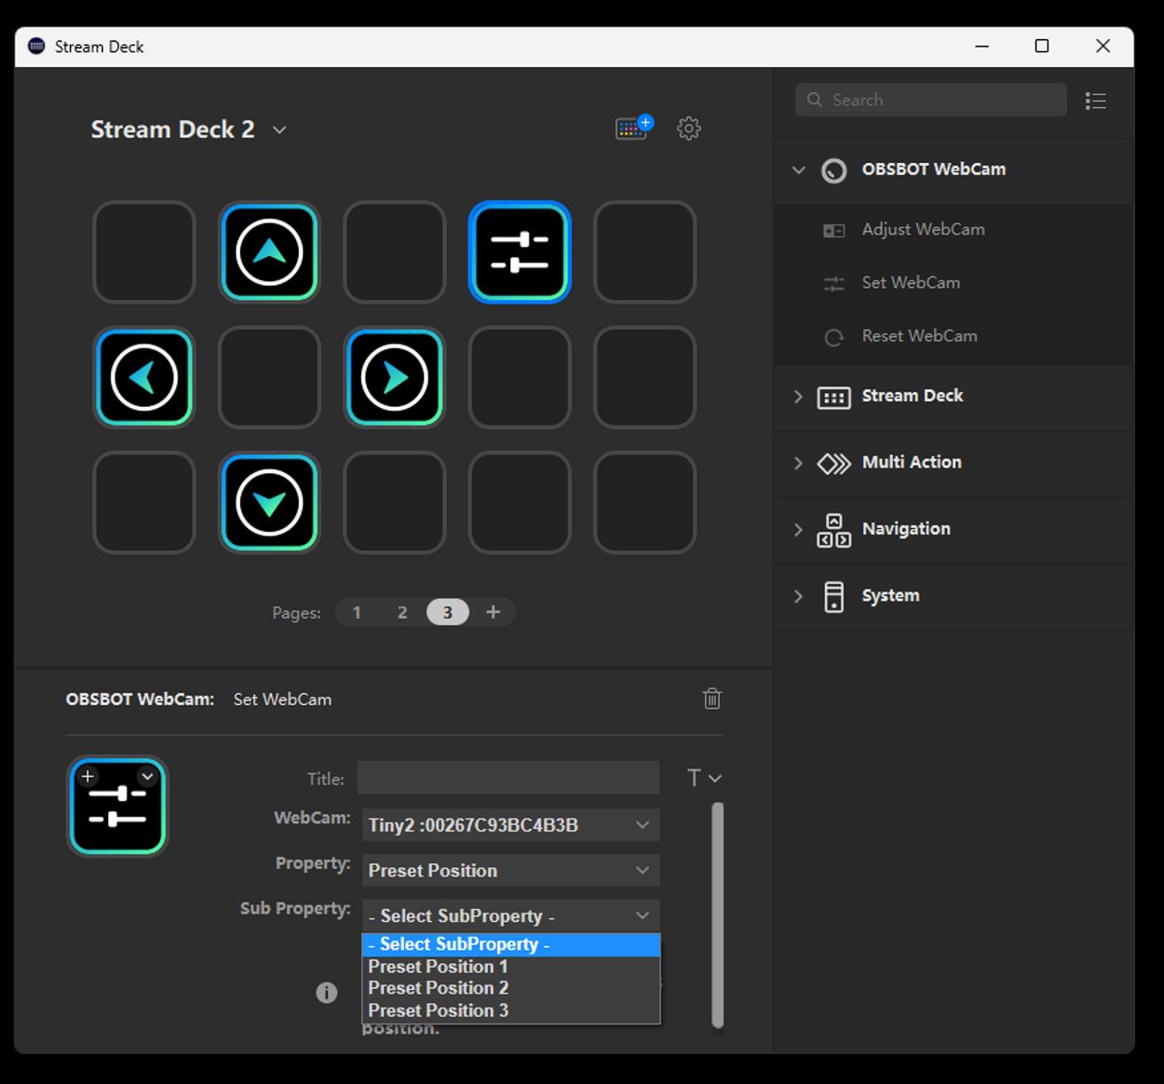Image resolution: width=1164 pixels, height=1084 pixels.
Task: Click the left arrow navigation key
Action: (143, 377)
